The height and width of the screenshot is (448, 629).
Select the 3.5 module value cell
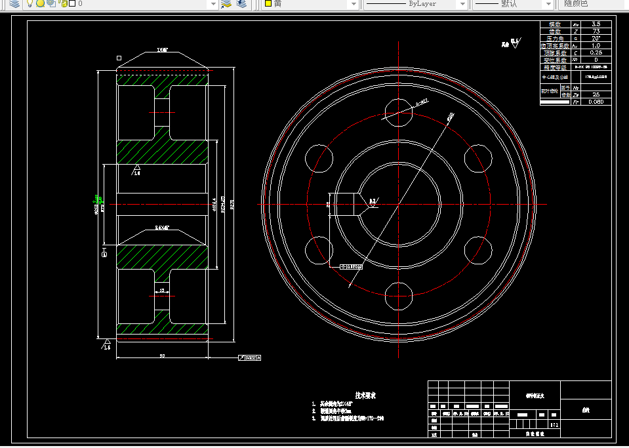(596, 24)
